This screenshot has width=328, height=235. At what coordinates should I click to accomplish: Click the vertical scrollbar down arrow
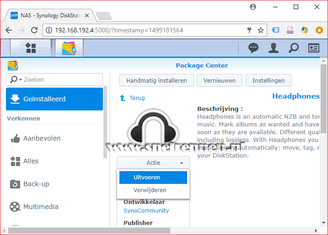pos(323,223)
